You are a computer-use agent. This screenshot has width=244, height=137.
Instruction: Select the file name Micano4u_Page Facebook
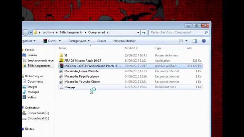[82, 76]
